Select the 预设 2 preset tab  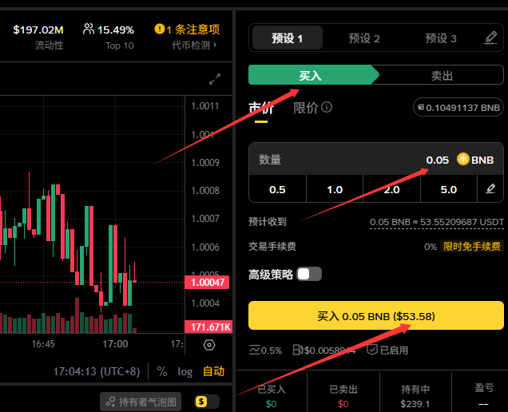click(x=364, y=38)
